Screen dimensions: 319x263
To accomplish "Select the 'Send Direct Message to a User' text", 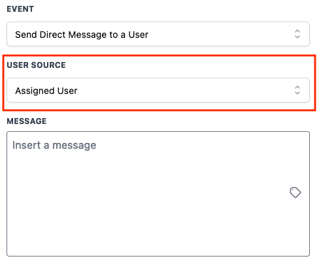I will [x=82, y=35].
